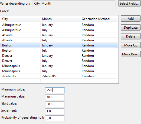The image size is (141, 124).
Task: Click the Generation Method column header
Action: (x=99, y=19)
